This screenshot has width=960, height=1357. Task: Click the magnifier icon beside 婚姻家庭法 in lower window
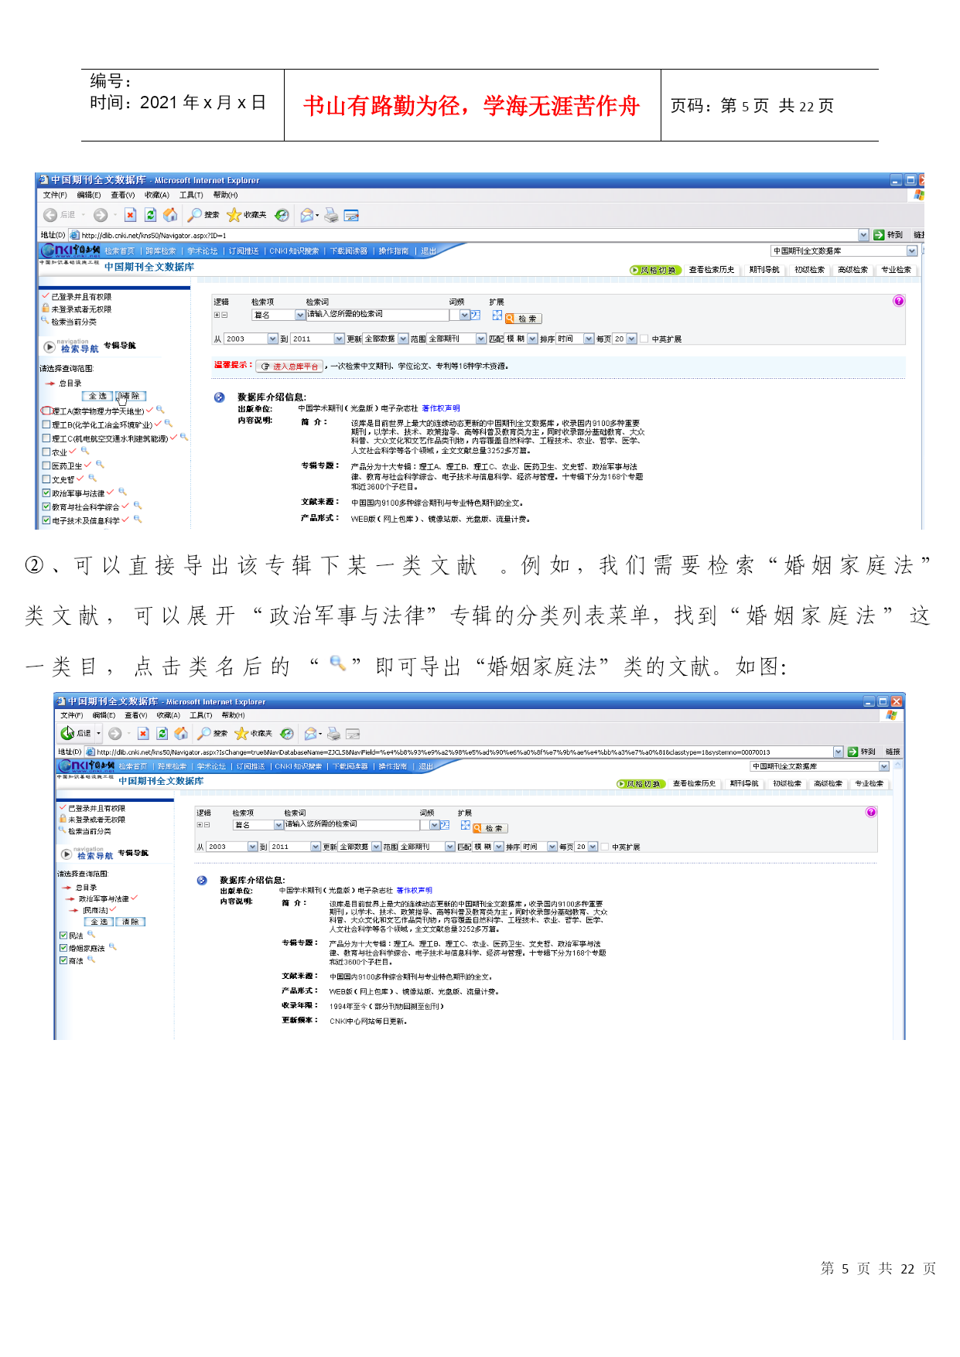pos(113,947)
